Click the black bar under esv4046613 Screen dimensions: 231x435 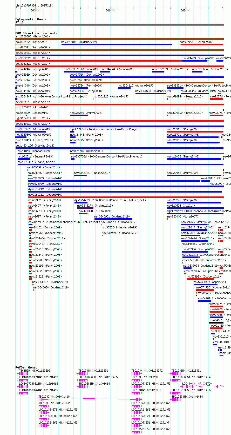[x=216, y=323]
